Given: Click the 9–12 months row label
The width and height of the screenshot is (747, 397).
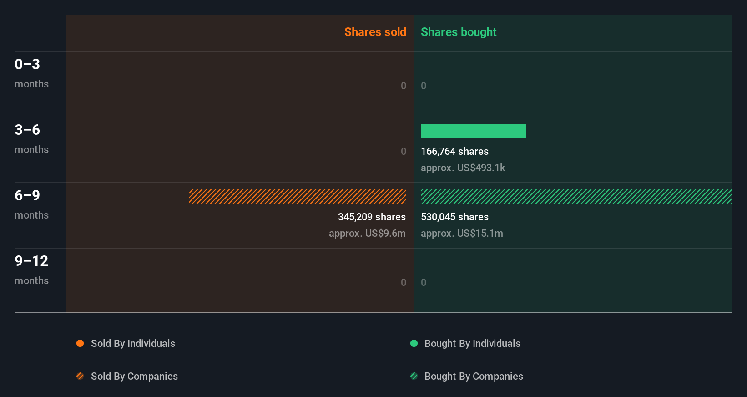Looking at the screenshot, I should [x=31, y=270].
